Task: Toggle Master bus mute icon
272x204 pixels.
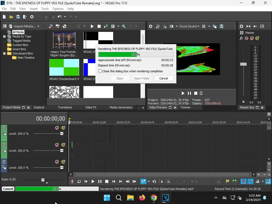Action: coord(252,38)
